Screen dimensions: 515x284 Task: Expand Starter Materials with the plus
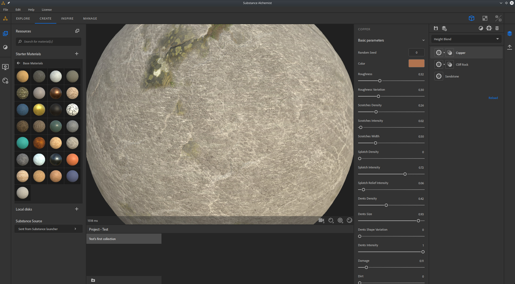tap(77, 54)
